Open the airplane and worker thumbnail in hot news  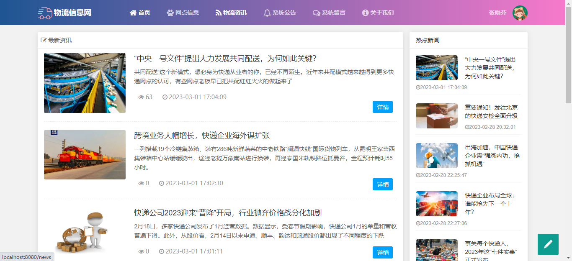[437, 156]
